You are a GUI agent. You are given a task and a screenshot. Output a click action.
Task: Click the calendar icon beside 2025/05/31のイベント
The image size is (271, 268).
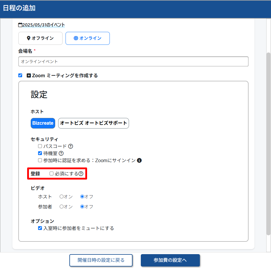coord(20,25)
